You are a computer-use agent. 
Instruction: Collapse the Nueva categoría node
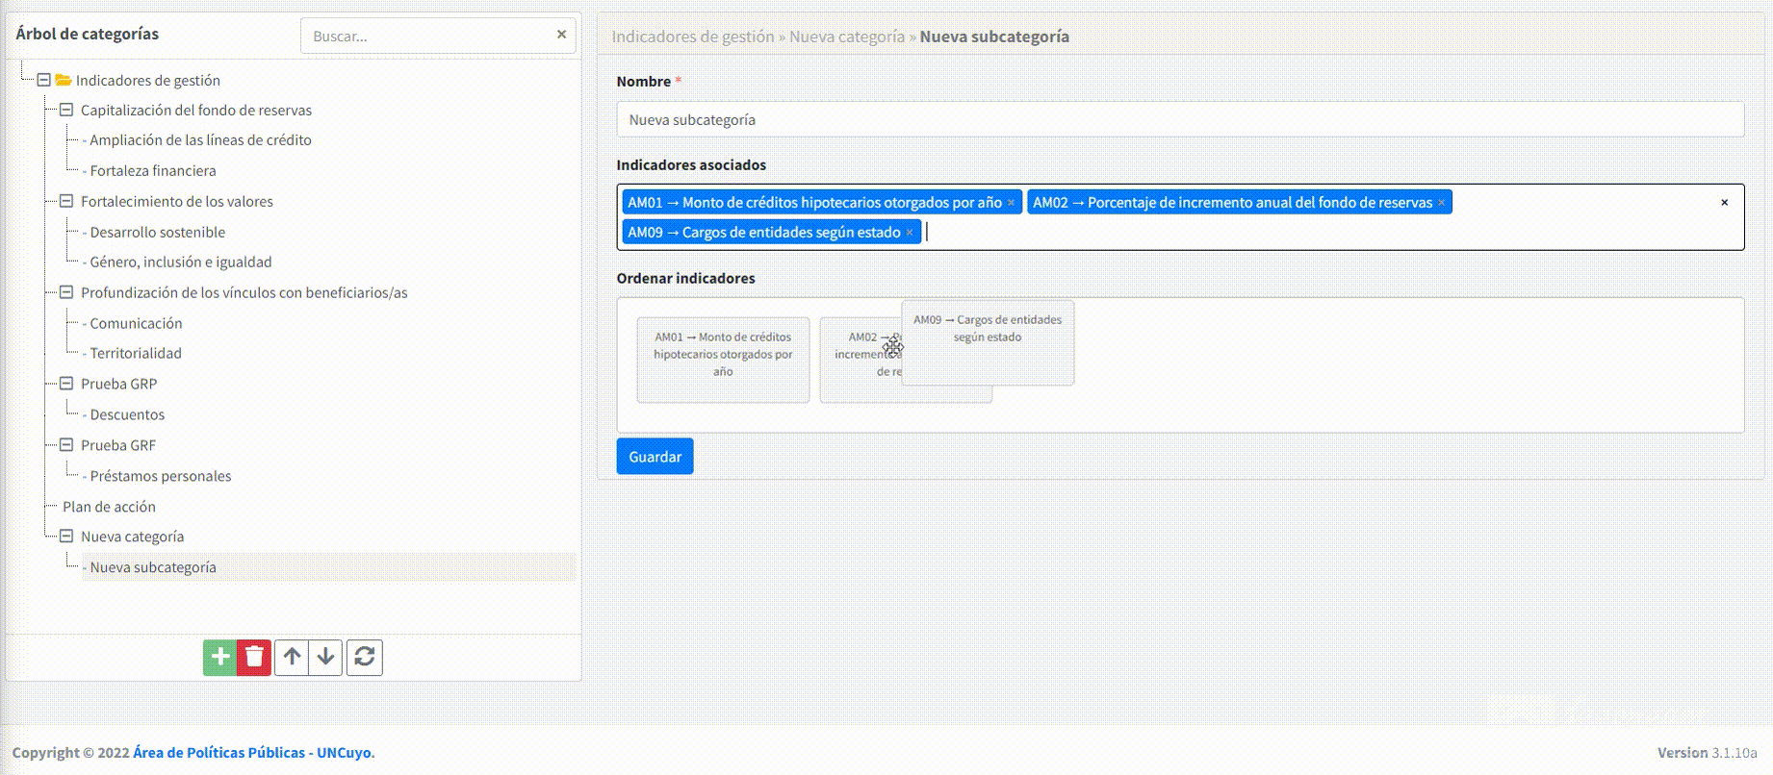[66, 537]
